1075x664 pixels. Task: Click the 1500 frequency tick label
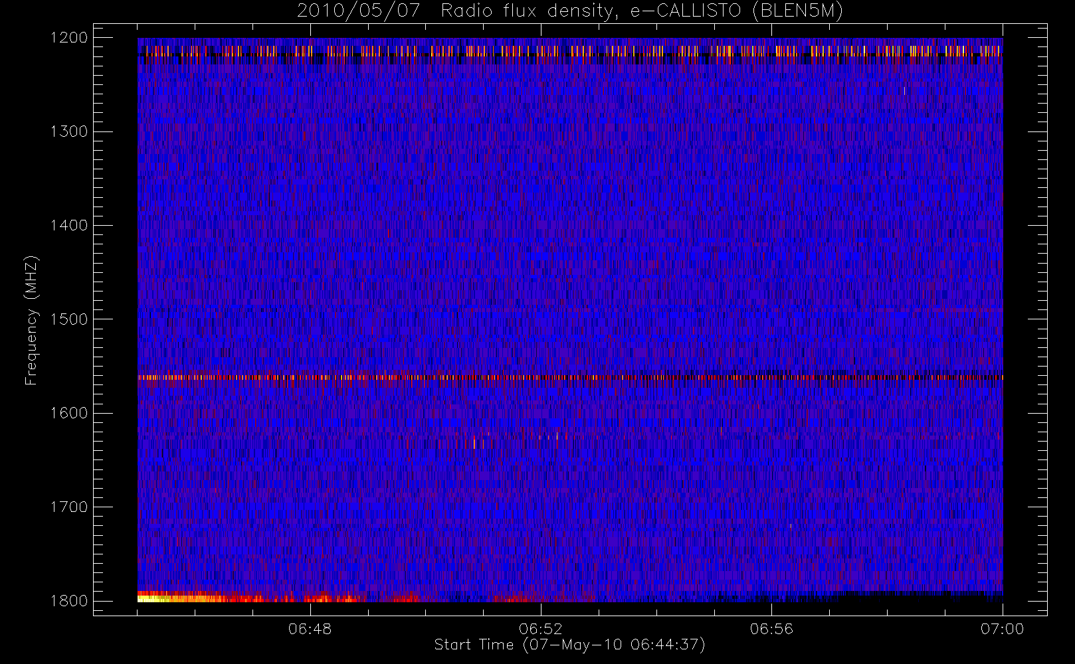tap(69, 319)
